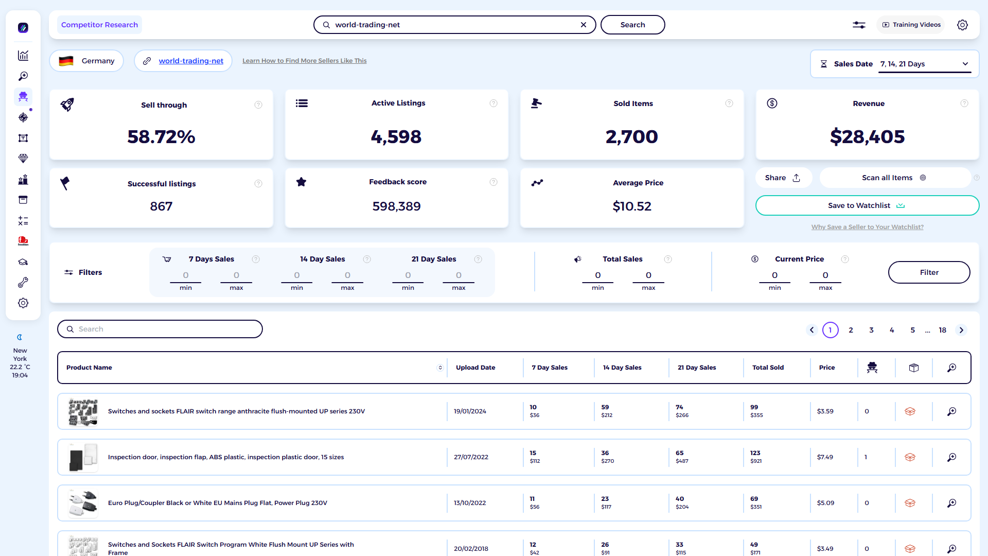
Task: Click the Search button
Action: tap(632, 25)
